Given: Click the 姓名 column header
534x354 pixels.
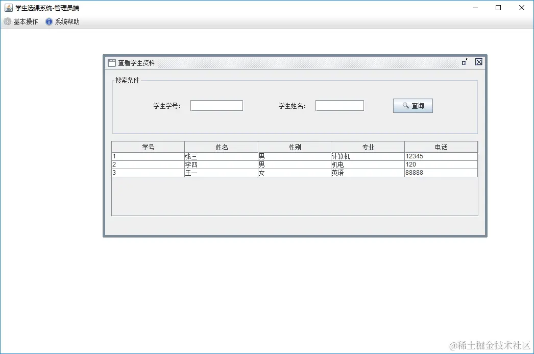Looking at the screenshot, I should coord(222,147).
